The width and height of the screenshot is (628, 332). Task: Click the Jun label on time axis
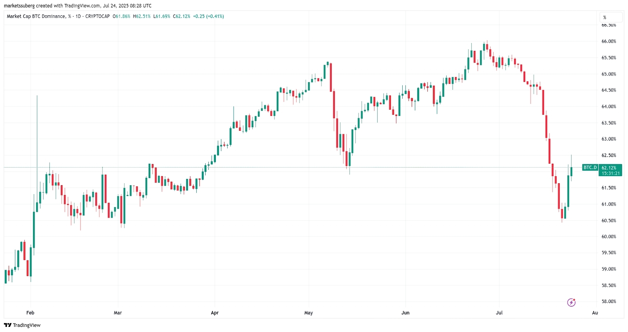[x=405, y=313]
